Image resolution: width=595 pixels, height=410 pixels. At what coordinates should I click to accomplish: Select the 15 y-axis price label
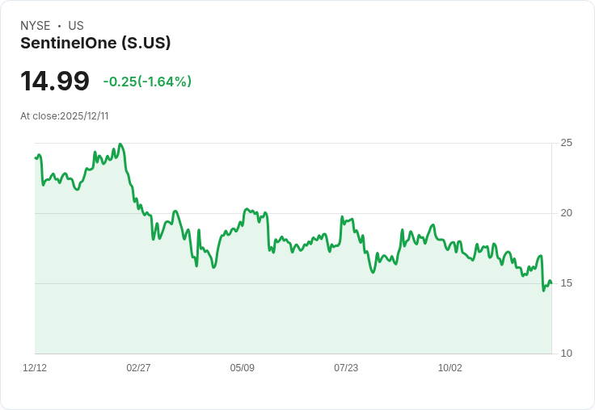(x=567, y=283)
